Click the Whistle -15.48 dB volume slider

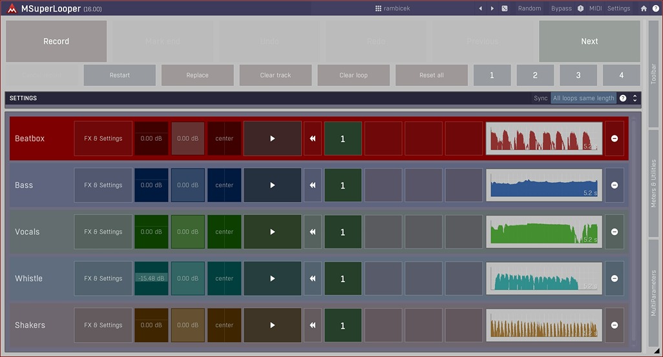pyautogui.click(x=151, y=278)
